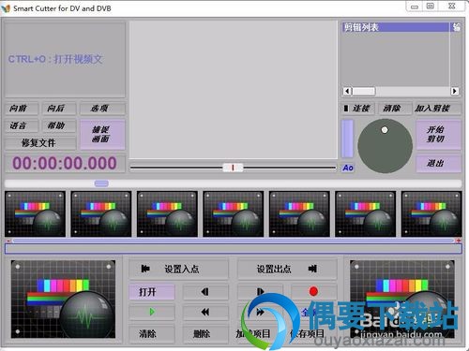Image resolution: width=469 pixels, height=351 pixels.
Task: Open the 语言 (language) menu
Action: pyautogui.click(x=22, y=125)
